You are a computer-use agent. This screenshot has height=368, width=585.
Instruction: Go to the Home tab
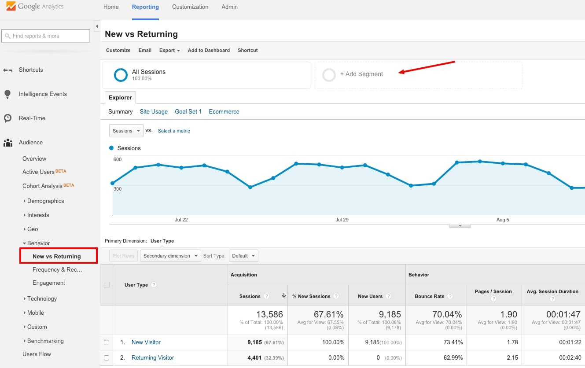110,7
